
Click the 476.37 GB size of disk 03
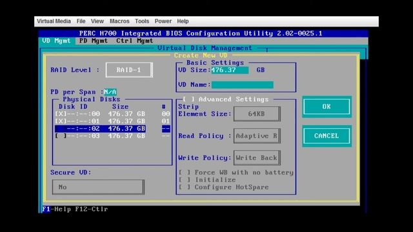pyautogui.click(x=126, y=136)
